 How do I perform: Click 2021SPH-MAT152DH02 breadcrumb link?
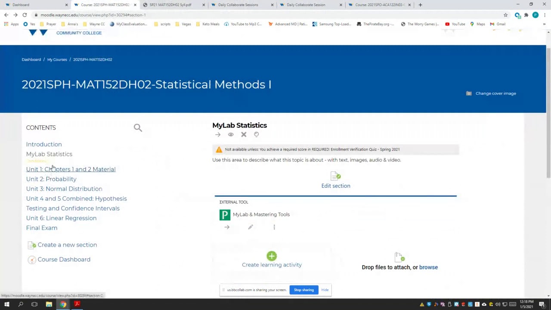[93, 59]
